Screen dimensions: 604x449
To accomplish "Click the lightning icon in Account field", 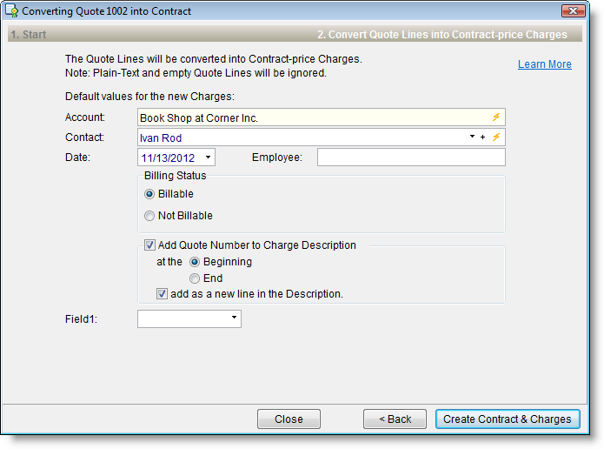I will [496, 117].
